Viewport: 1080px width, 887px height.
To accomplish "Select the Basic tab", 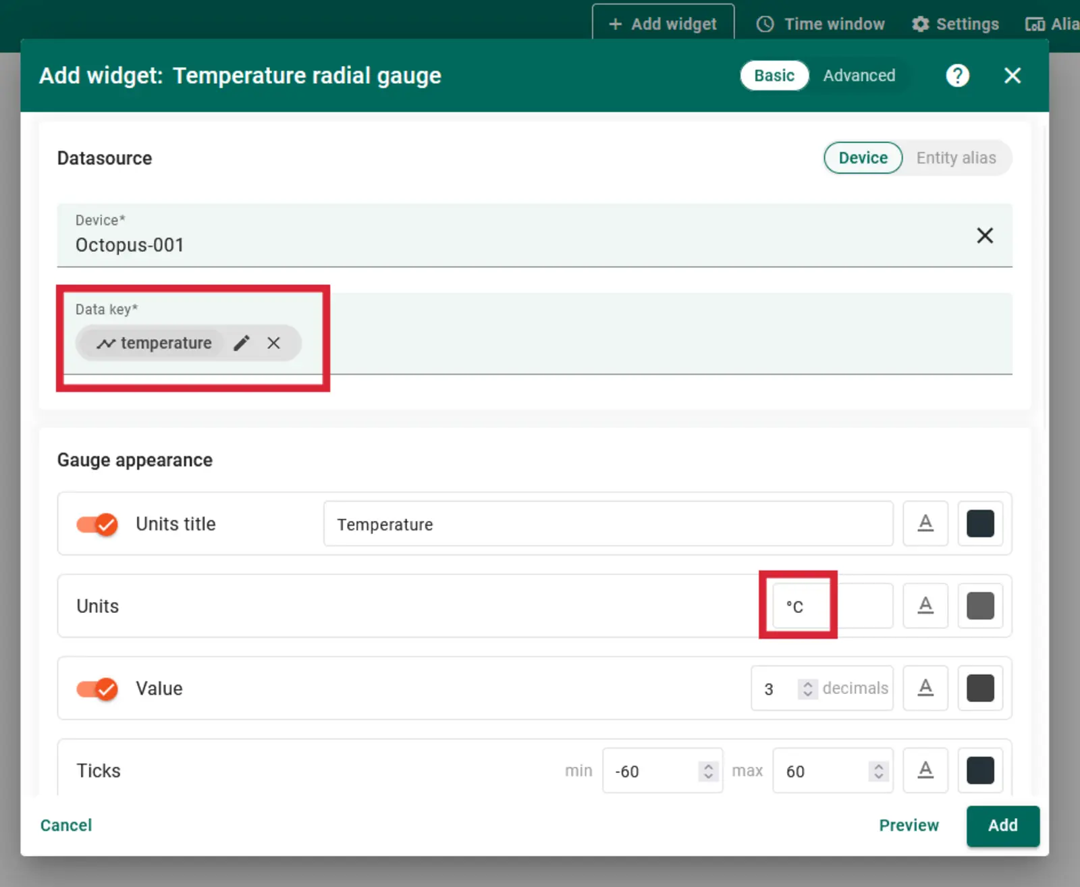I will tap(774, 76).
